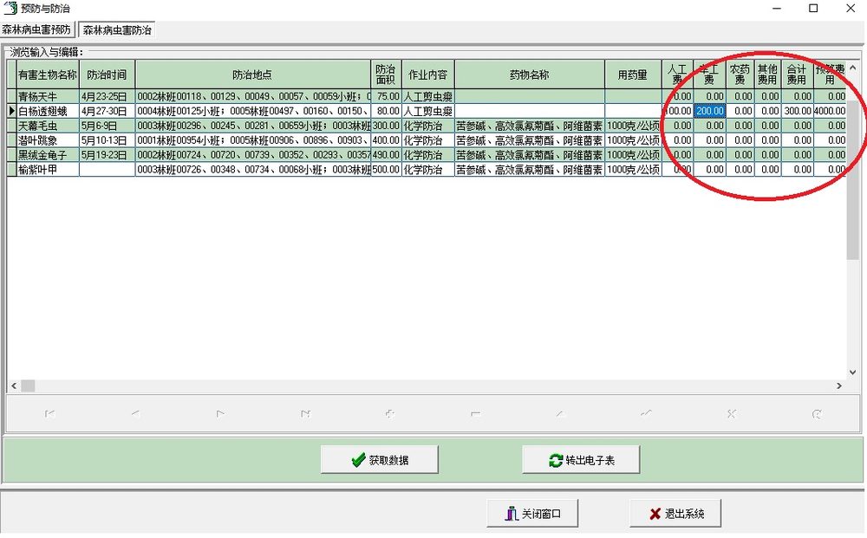867x538 pixels.
Task: Click the 有害生物名称 column header
Action: click(x=48, y=75)
